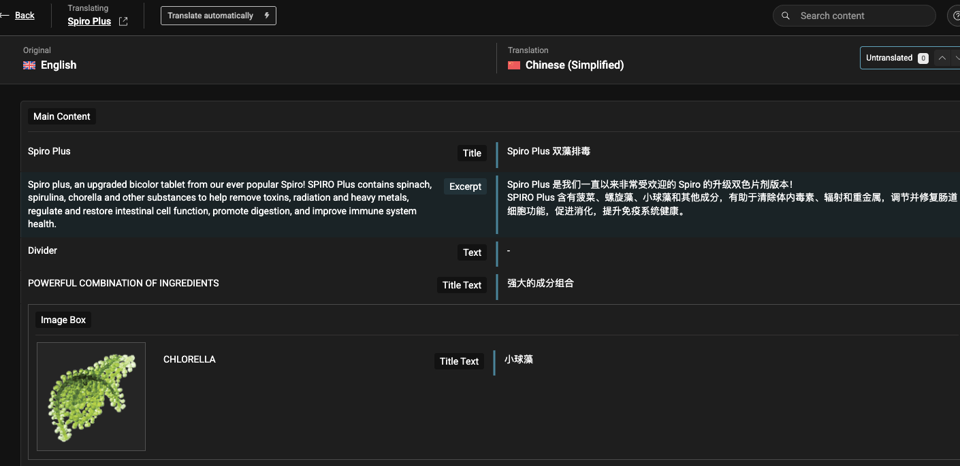Select the Main Content section label
This screenshot has height=466, width=960.
pyautogui.click(x=62, y=116)
